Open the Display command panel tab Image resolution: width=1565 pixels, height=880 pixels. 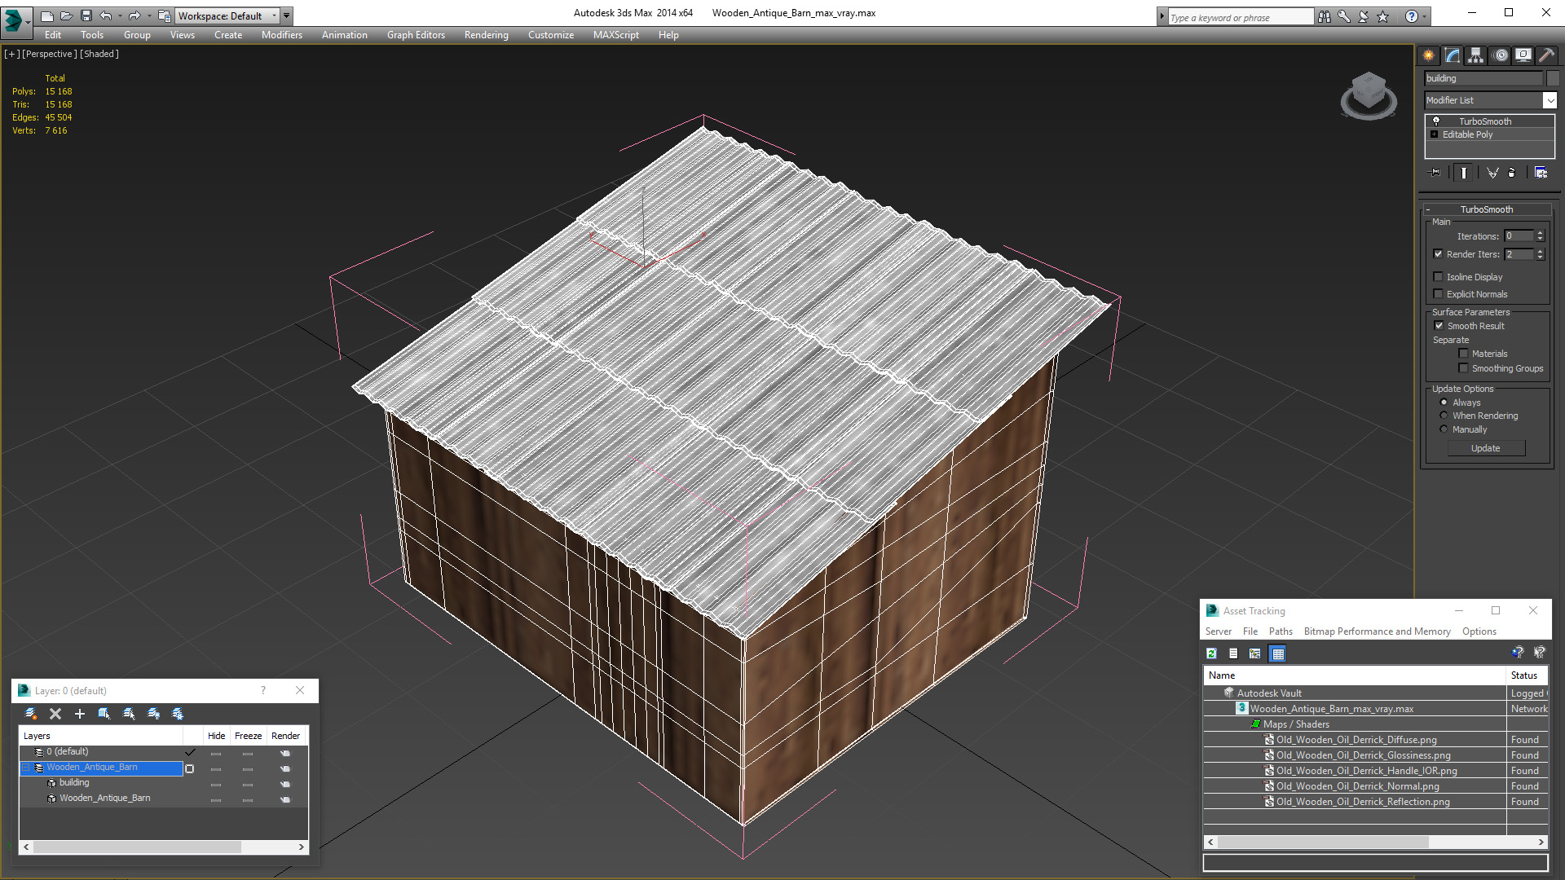(1523, 55)
